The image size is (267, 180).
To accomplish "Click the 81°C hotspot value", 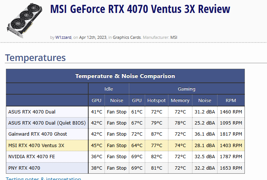I will point(157,168).
